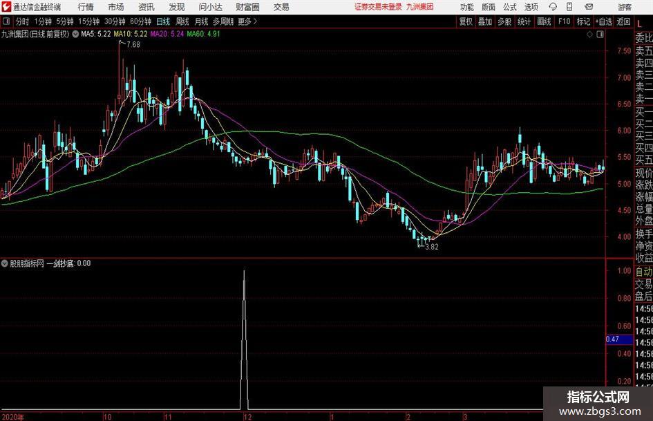This screenshot has width=653, height=421.
Task: Click the blue 0.47 axis value marker
Action: [618, 339]
